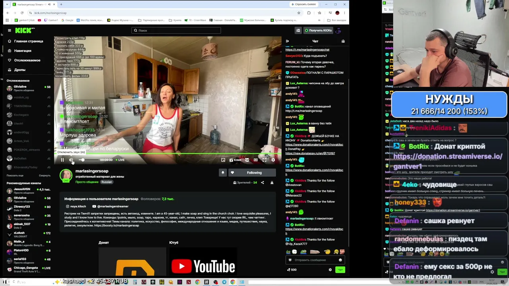Send message with green Чат button
509x286 pixels.
[340, 270]
